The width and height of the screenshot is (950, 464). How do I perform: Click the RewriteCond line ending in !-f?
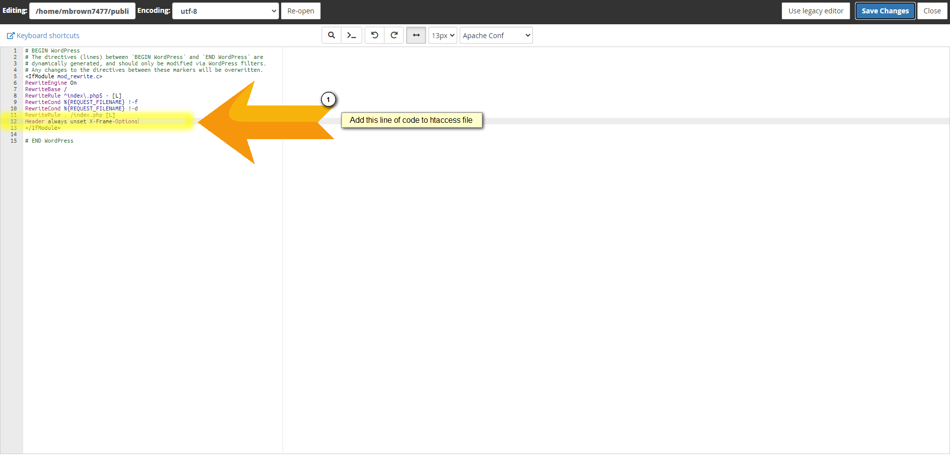point(82,102)
